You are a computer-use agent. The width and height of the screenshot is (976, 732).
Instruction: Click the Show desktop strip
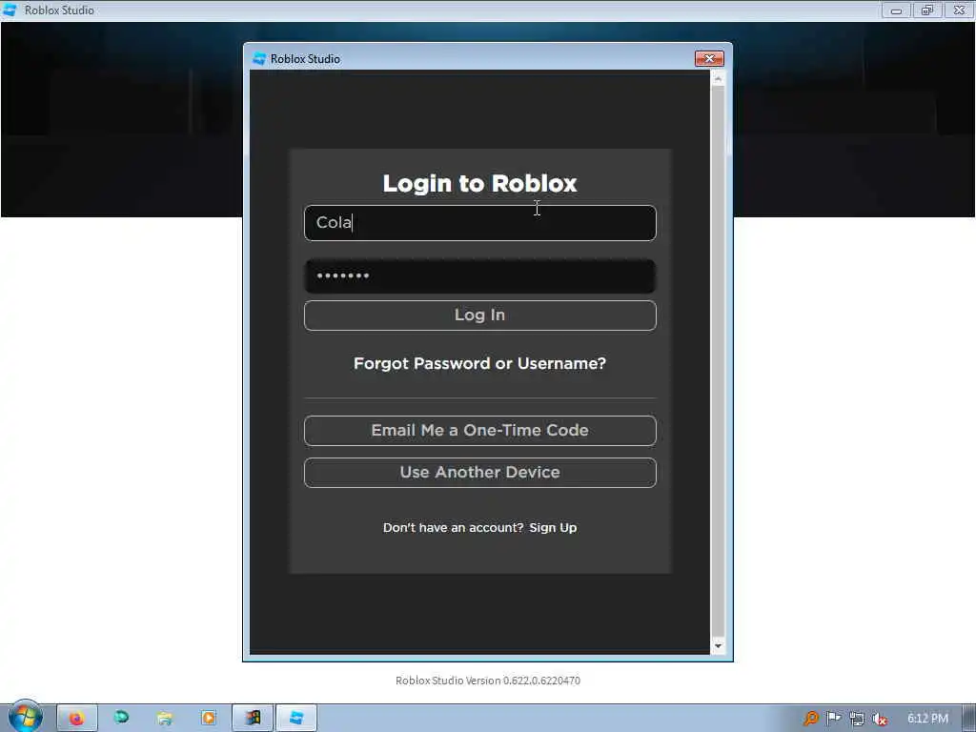coord(969,719)
